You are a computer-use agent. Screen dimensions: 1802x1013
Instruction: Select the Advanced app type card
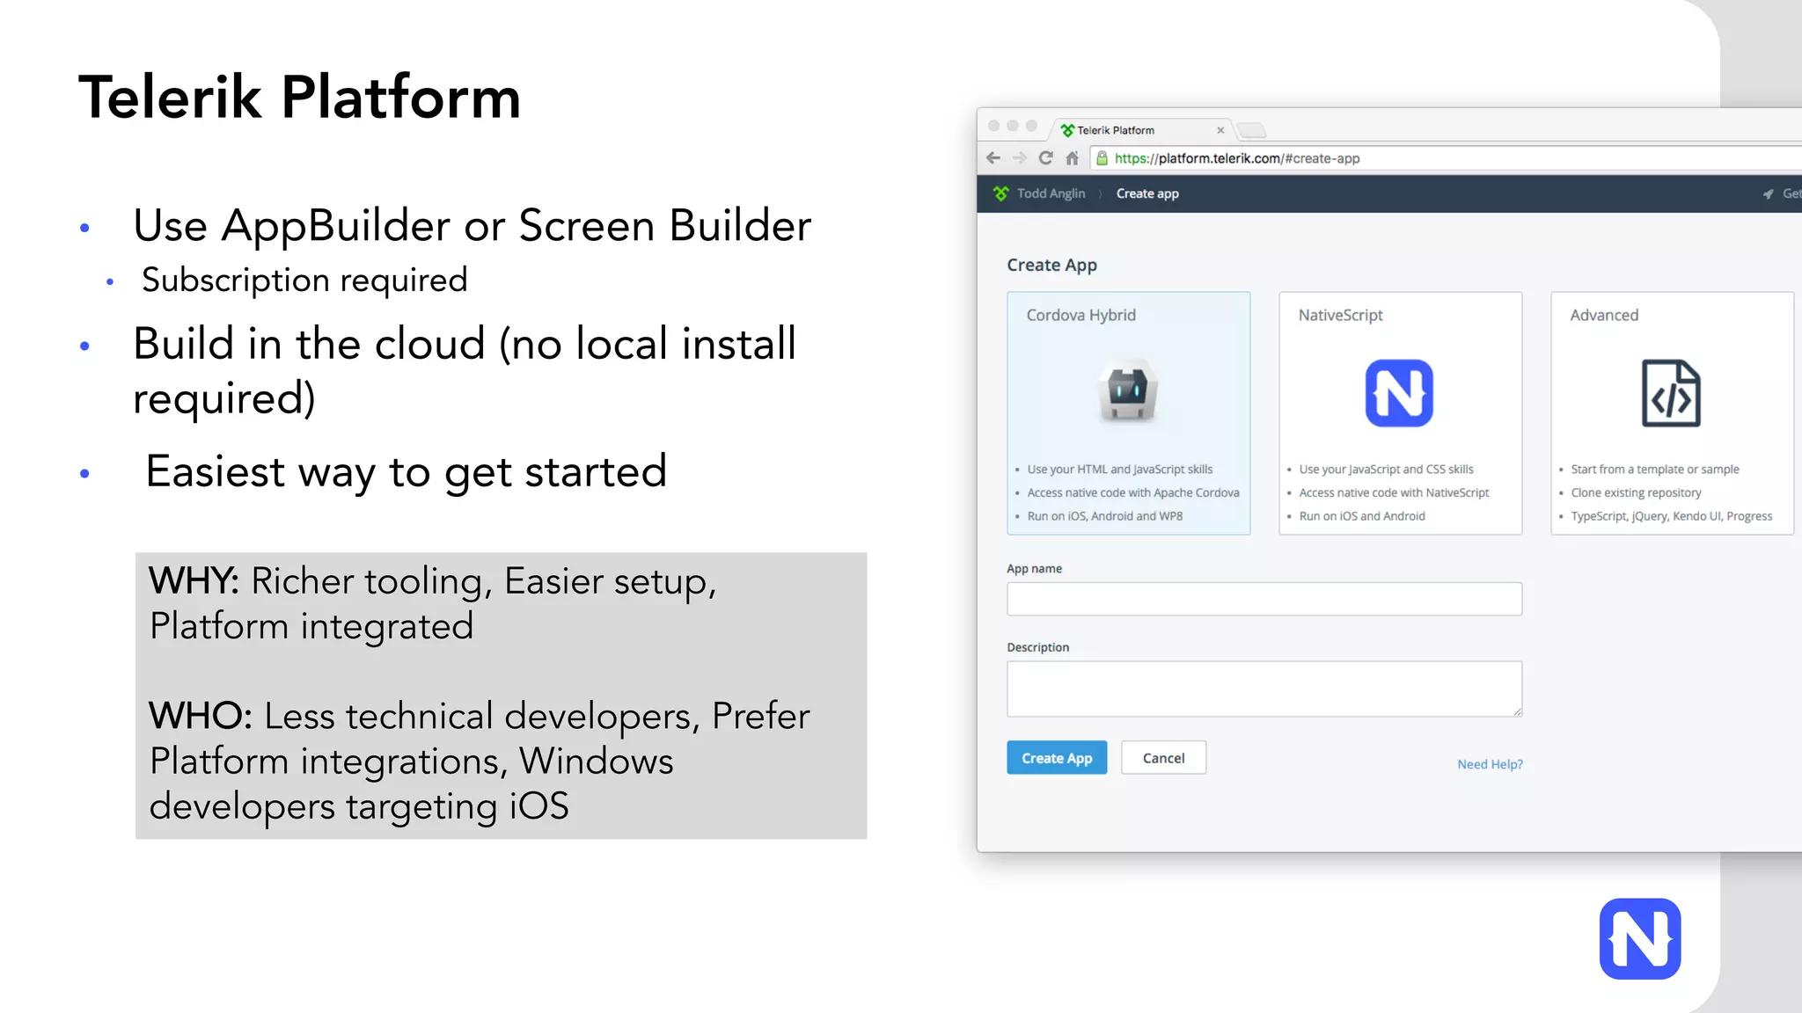pyautogui.click(x=1672, y=413)
